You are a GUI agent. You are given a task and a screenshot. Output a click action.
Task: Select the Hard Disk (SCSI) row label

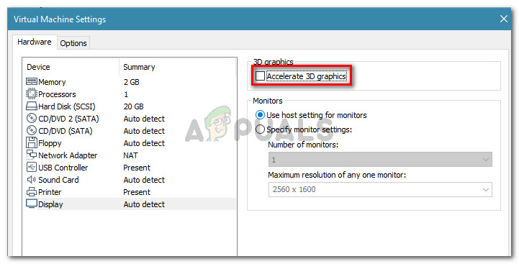pyautogui.click(x=67, y=106)
